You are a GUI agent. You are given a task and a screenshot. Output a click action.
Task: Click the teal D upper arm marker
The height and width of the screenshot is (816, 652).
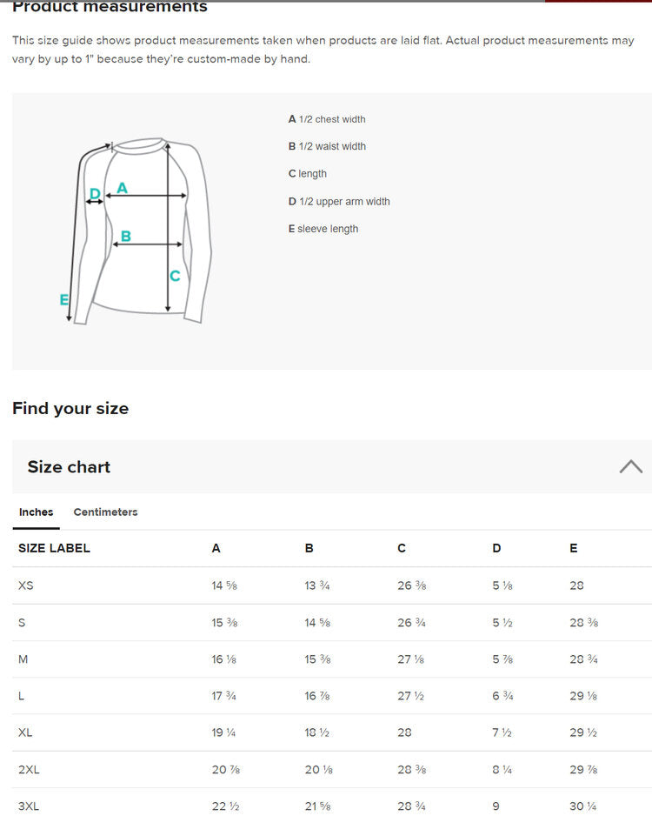tap(96, 193)
